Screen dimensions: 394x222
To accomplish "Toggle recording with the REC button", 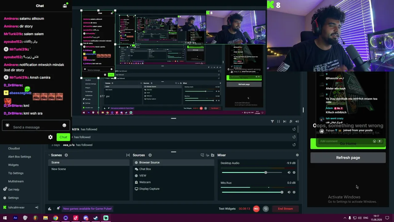I will tap(256, 209).
